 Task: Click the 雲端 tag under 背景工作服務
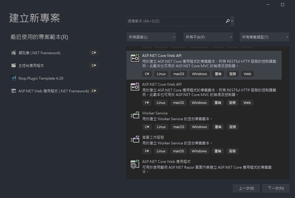218,151
